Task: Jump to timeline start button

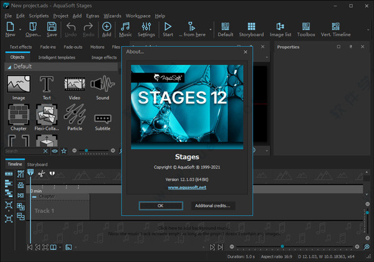Action: [29, 247]
